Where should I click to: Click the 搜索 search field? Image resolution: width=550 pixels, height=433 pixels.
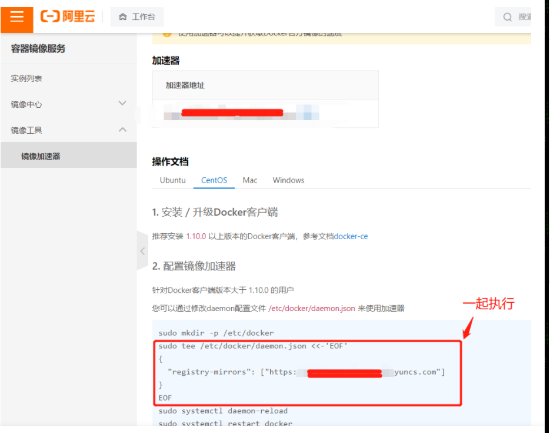click(513, 17)
